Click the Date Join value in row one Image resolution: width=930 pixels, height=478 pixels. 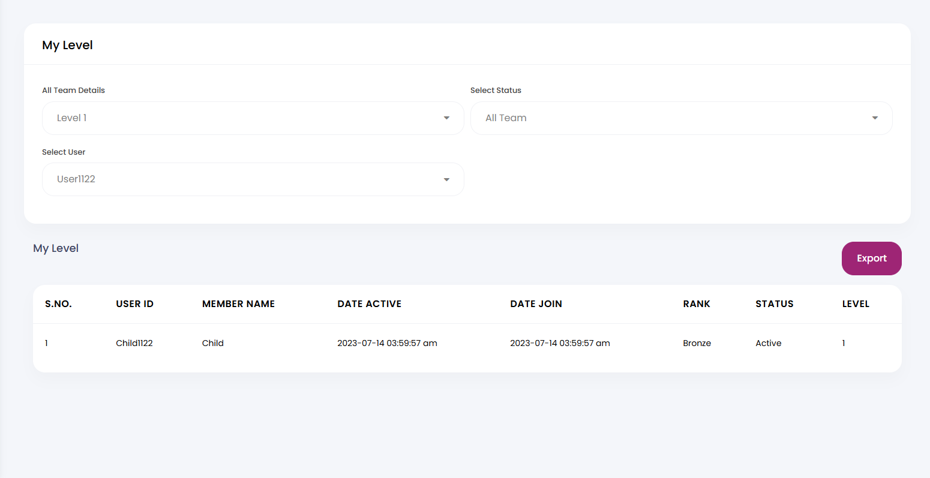click(560, 343)
